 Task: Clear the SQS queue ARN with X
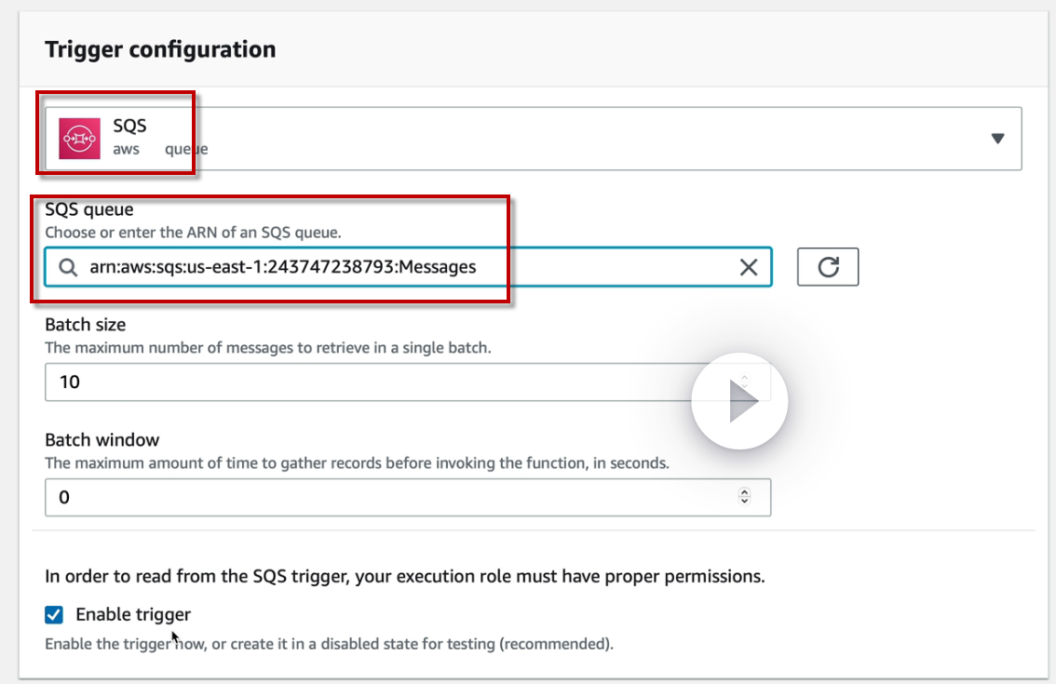pos(748,268)
